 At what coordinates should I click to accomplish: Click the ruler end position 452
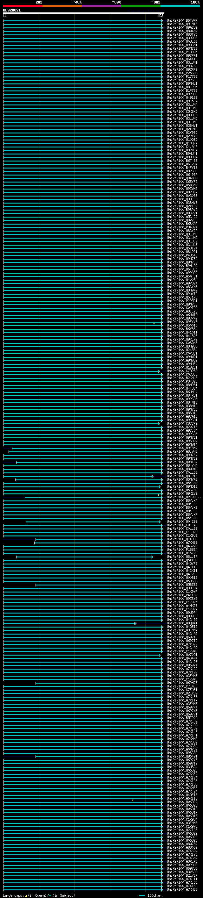[160, 16]
